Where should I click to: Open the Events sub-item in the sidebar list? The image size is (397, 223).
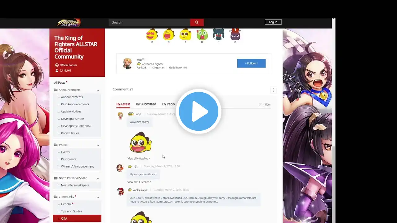pos(65,152)
